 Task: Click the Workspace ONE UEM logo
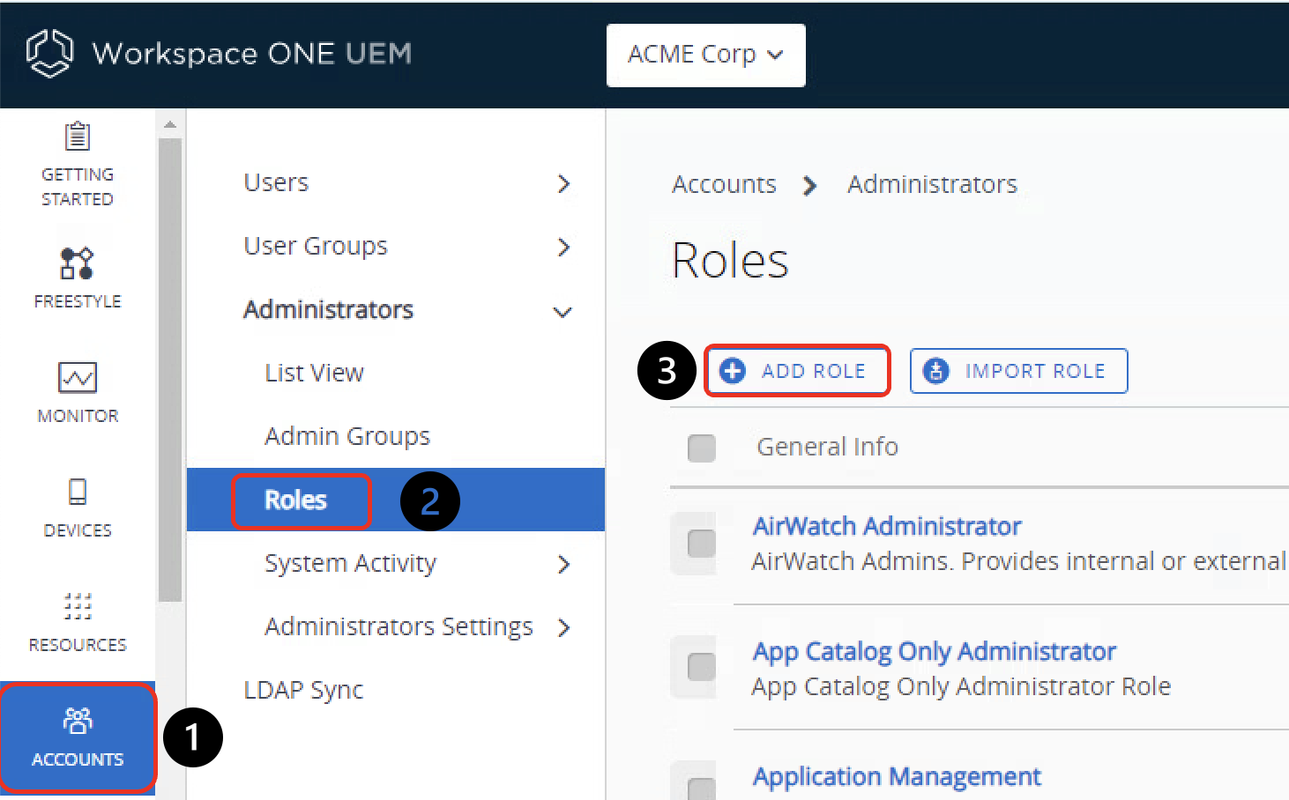49,53
